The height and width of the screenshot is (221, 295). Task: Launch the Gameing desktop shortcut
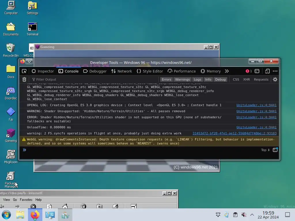(x=11, y=136)
